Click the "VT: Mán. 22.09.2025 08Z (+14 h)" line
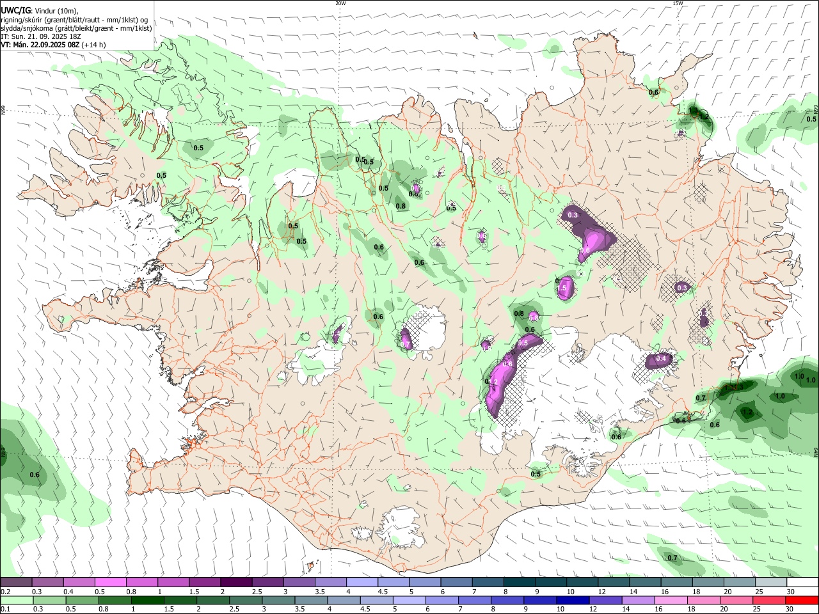The width and height of the screenshot is (819, 614). click(53, 45)
